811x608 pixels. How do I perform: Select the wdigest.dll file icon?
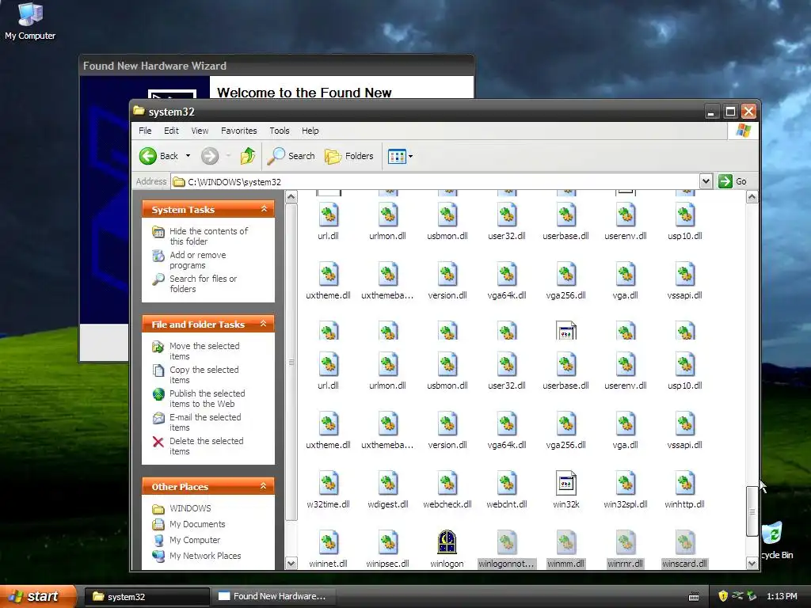(387, 484)
